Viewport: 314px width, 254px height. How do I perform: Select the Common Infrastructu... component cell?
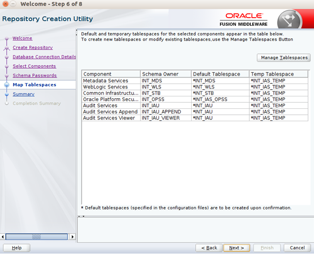point(111,93)
